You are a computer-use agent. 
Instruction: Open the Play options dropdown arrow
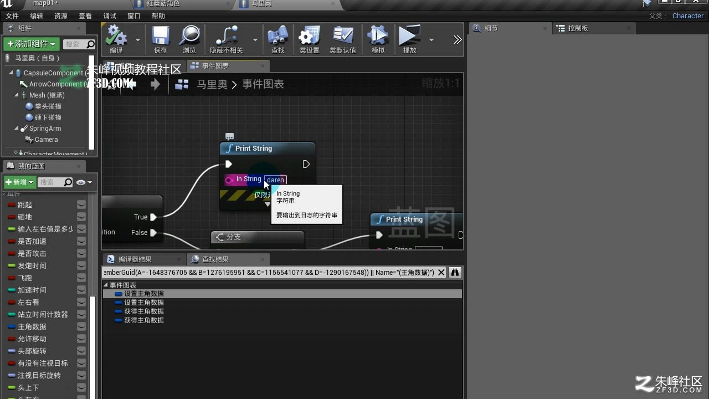[431, 40]
